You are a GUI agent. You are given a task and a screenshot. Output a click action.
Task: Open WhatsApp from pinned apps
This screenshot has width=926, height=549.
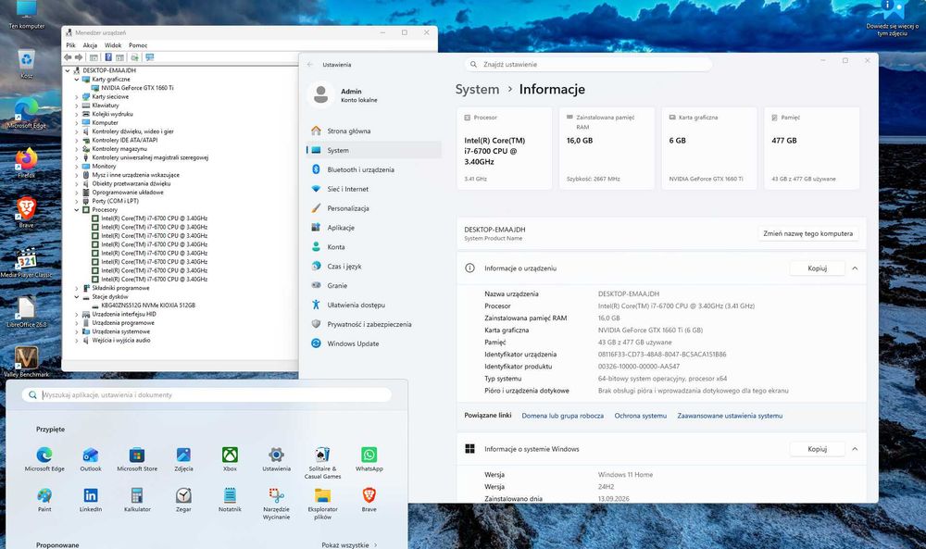tap(369, 459)
